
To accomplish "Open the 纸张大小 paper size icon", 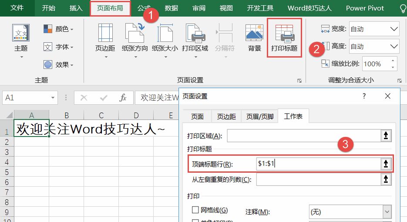I will tap(165, 33).
